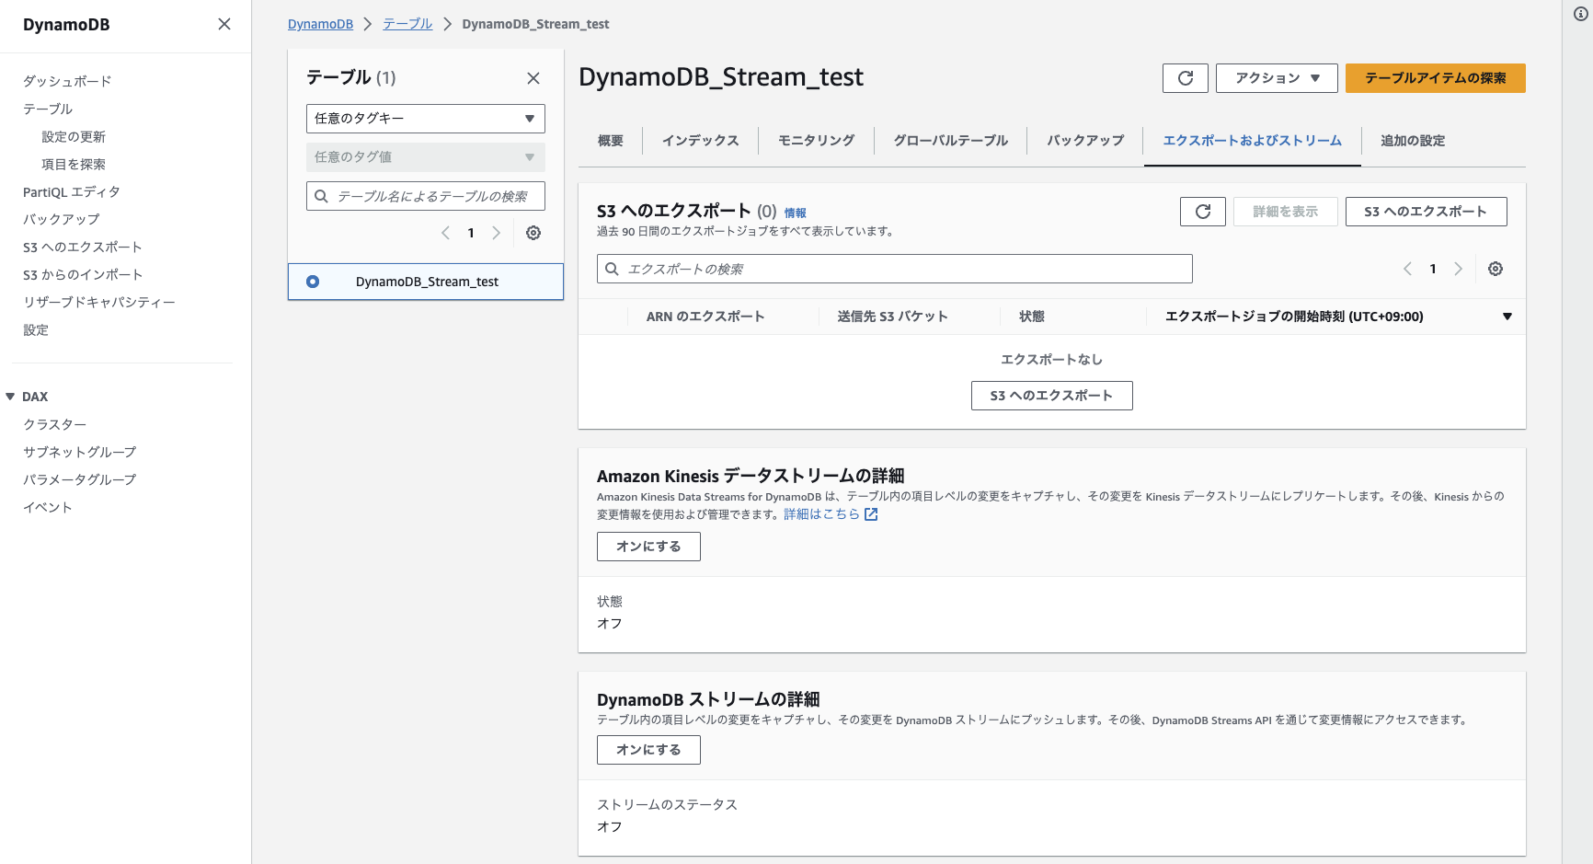The width and height of the screenshot is (1593, 864).
Task: Refresh the DynamoDB_Stream_test table view
Action: pos(1185,78)
